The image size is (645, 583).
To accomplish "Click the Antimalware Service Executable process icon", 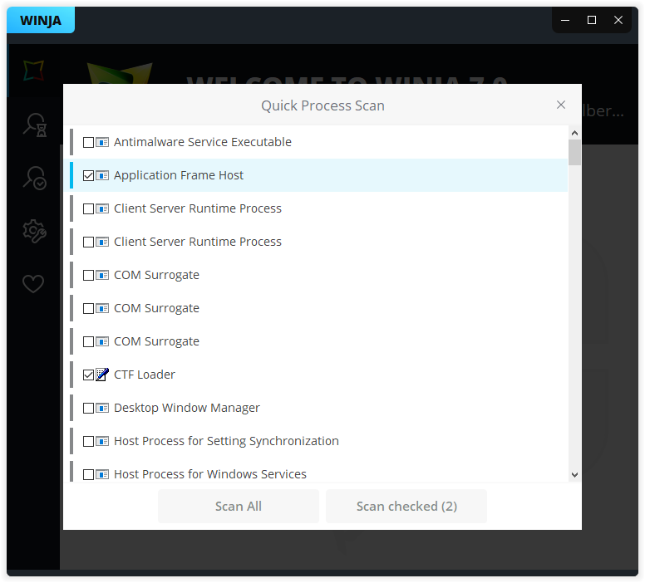I will coord(102,142).
